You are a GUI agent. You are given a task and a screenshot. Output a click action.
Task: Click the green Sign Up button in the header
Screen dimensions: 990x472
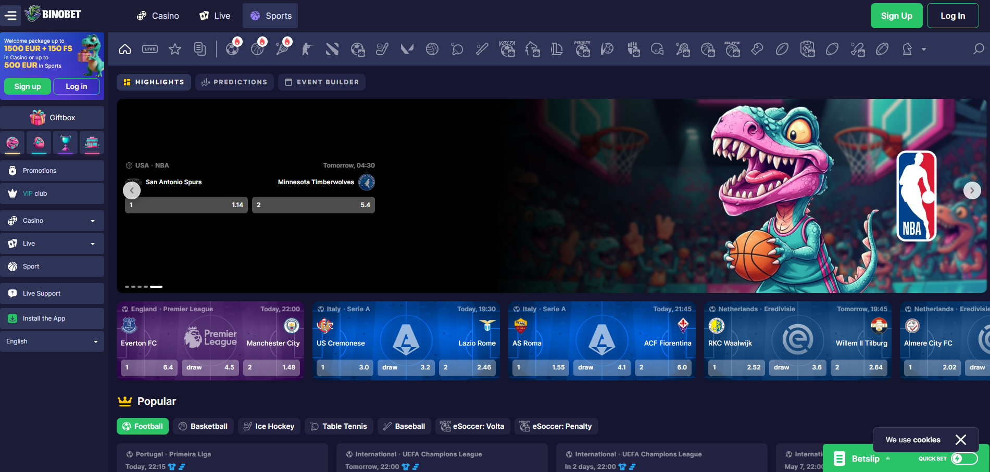coord(897,16)
